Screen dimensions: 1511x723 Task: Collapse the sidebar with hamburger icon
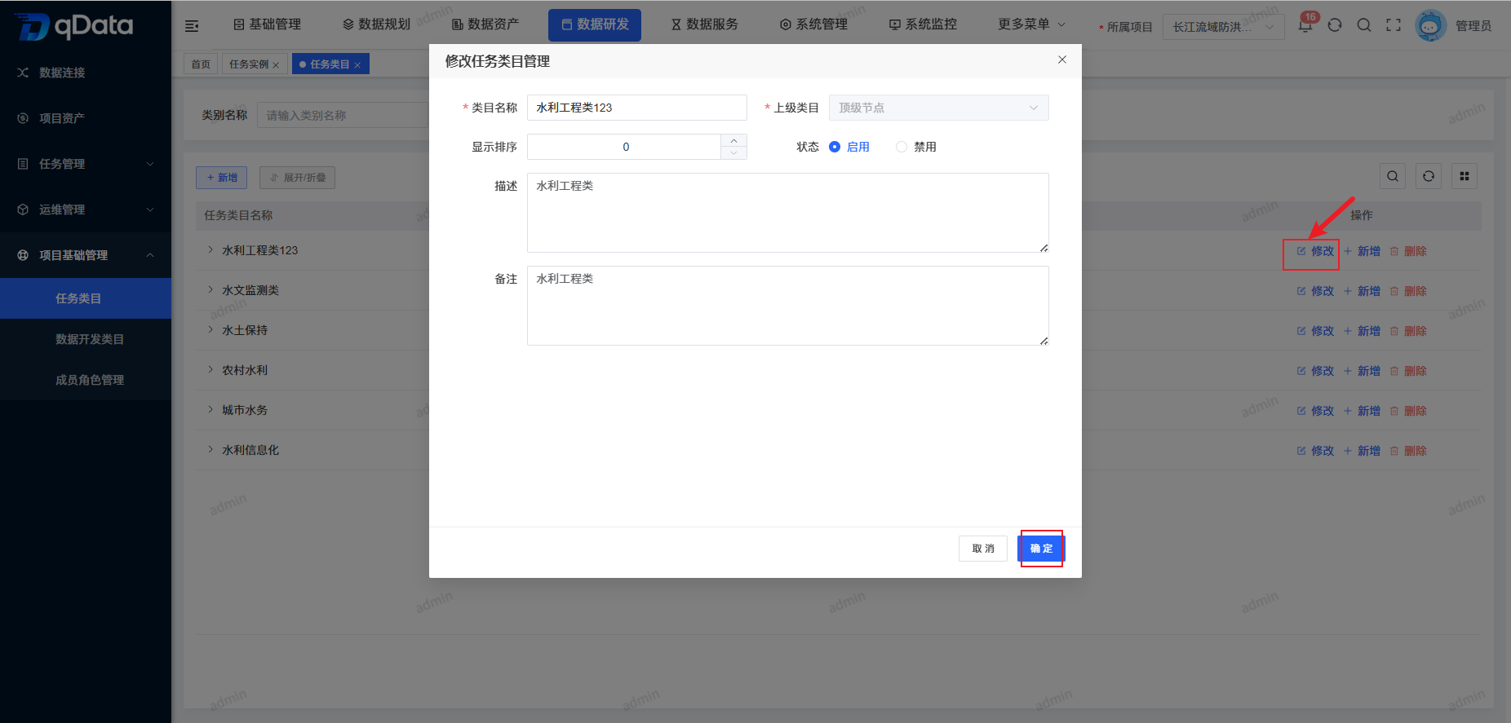(192, 26)
